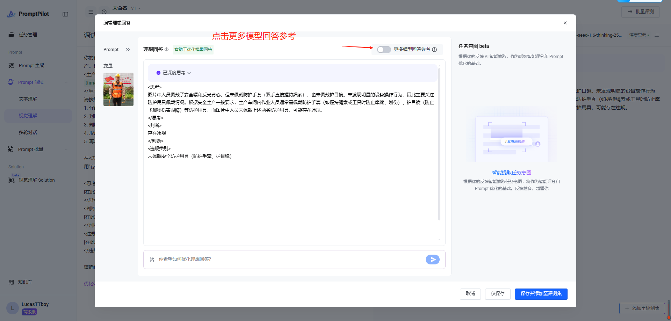The height and width of the screenshot is (321, 671).
Task: Click the model settings sliders icon
Action: click(x=657, y=35)
